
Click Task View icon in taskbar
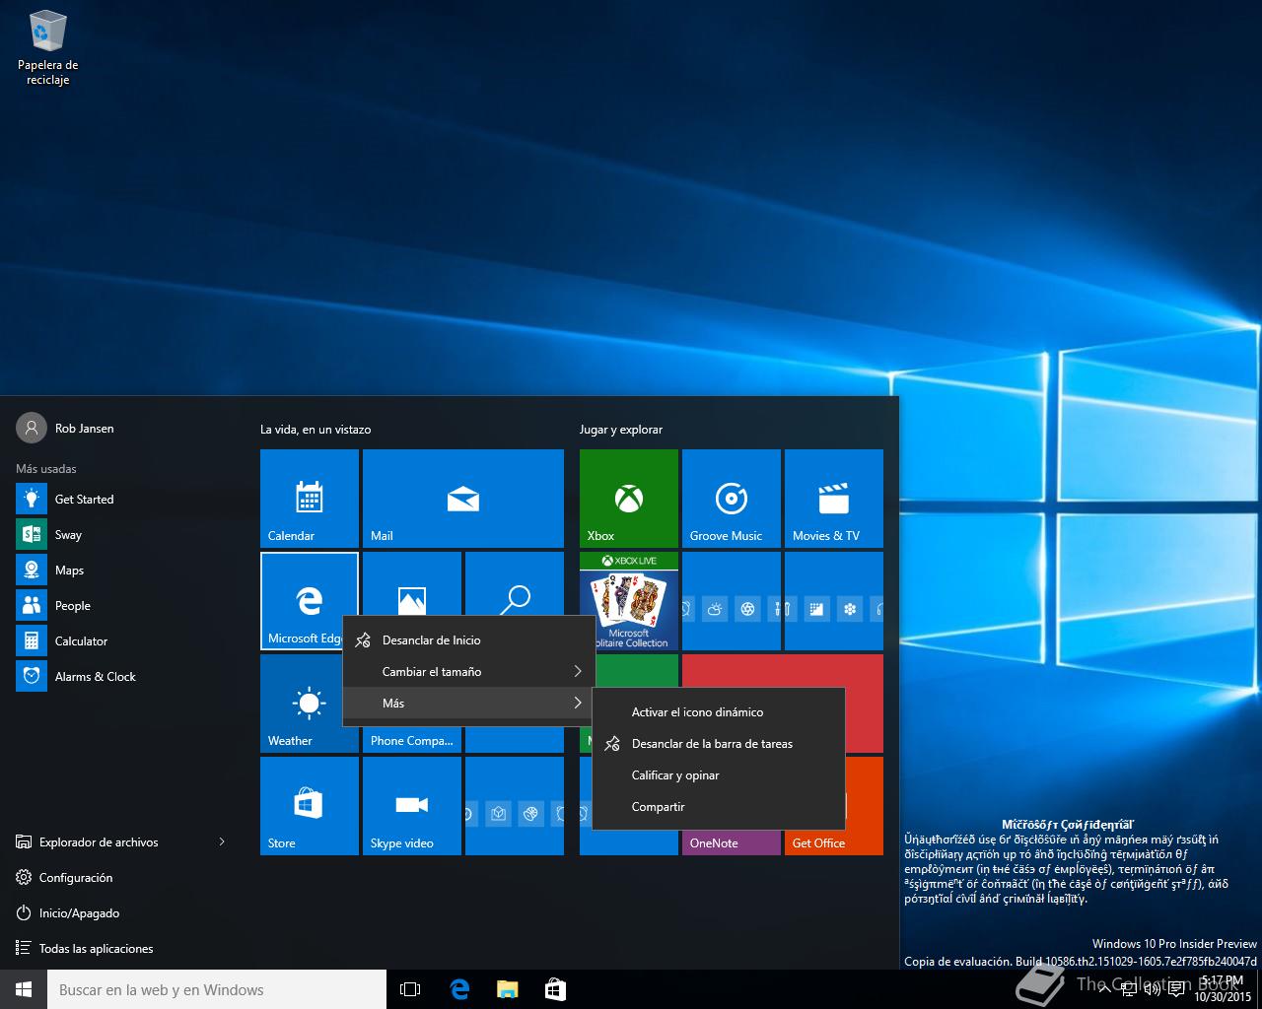[410, 989]
